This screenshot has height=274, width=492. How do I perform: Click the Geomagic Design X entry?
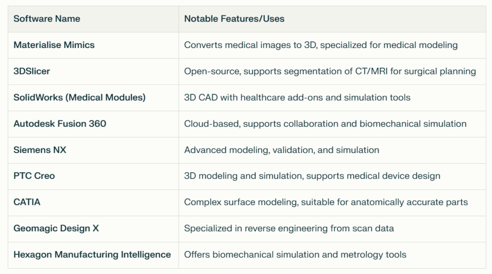click(x=56, y=228)
